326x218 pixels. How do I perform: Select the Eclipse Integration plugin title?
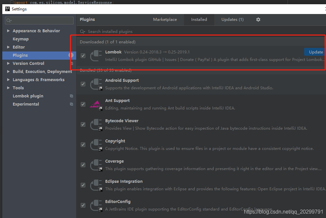(x=124, y=182)
